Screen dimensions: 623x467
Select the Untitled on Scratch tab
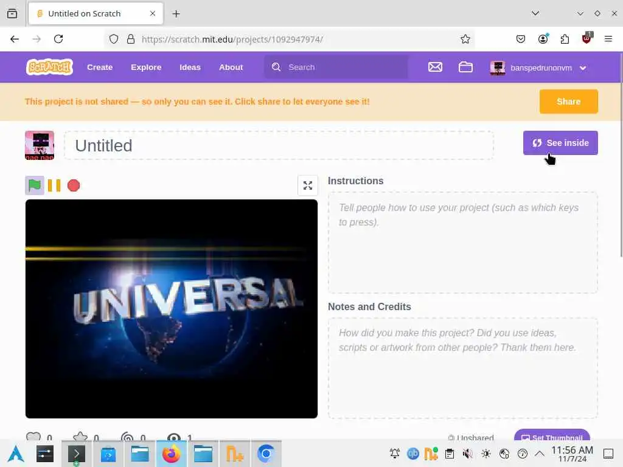(x=96, y=13)
